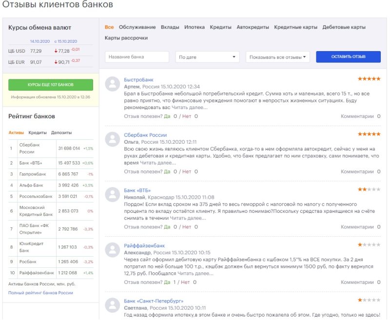Screen dimensions: 390x320
Task: Click Читать далее in Райффайзенбанк review
Action: pyautogui.click(x=195, y=273)
